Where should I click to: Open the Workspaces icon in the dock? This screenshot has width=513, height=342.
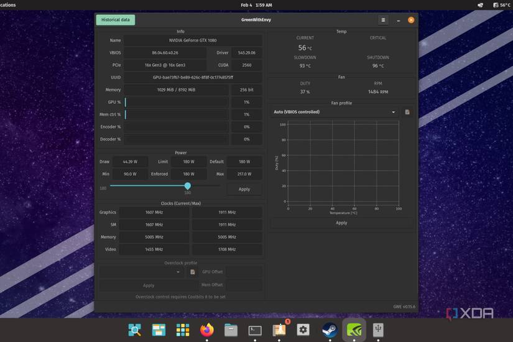tap(159, 330)
